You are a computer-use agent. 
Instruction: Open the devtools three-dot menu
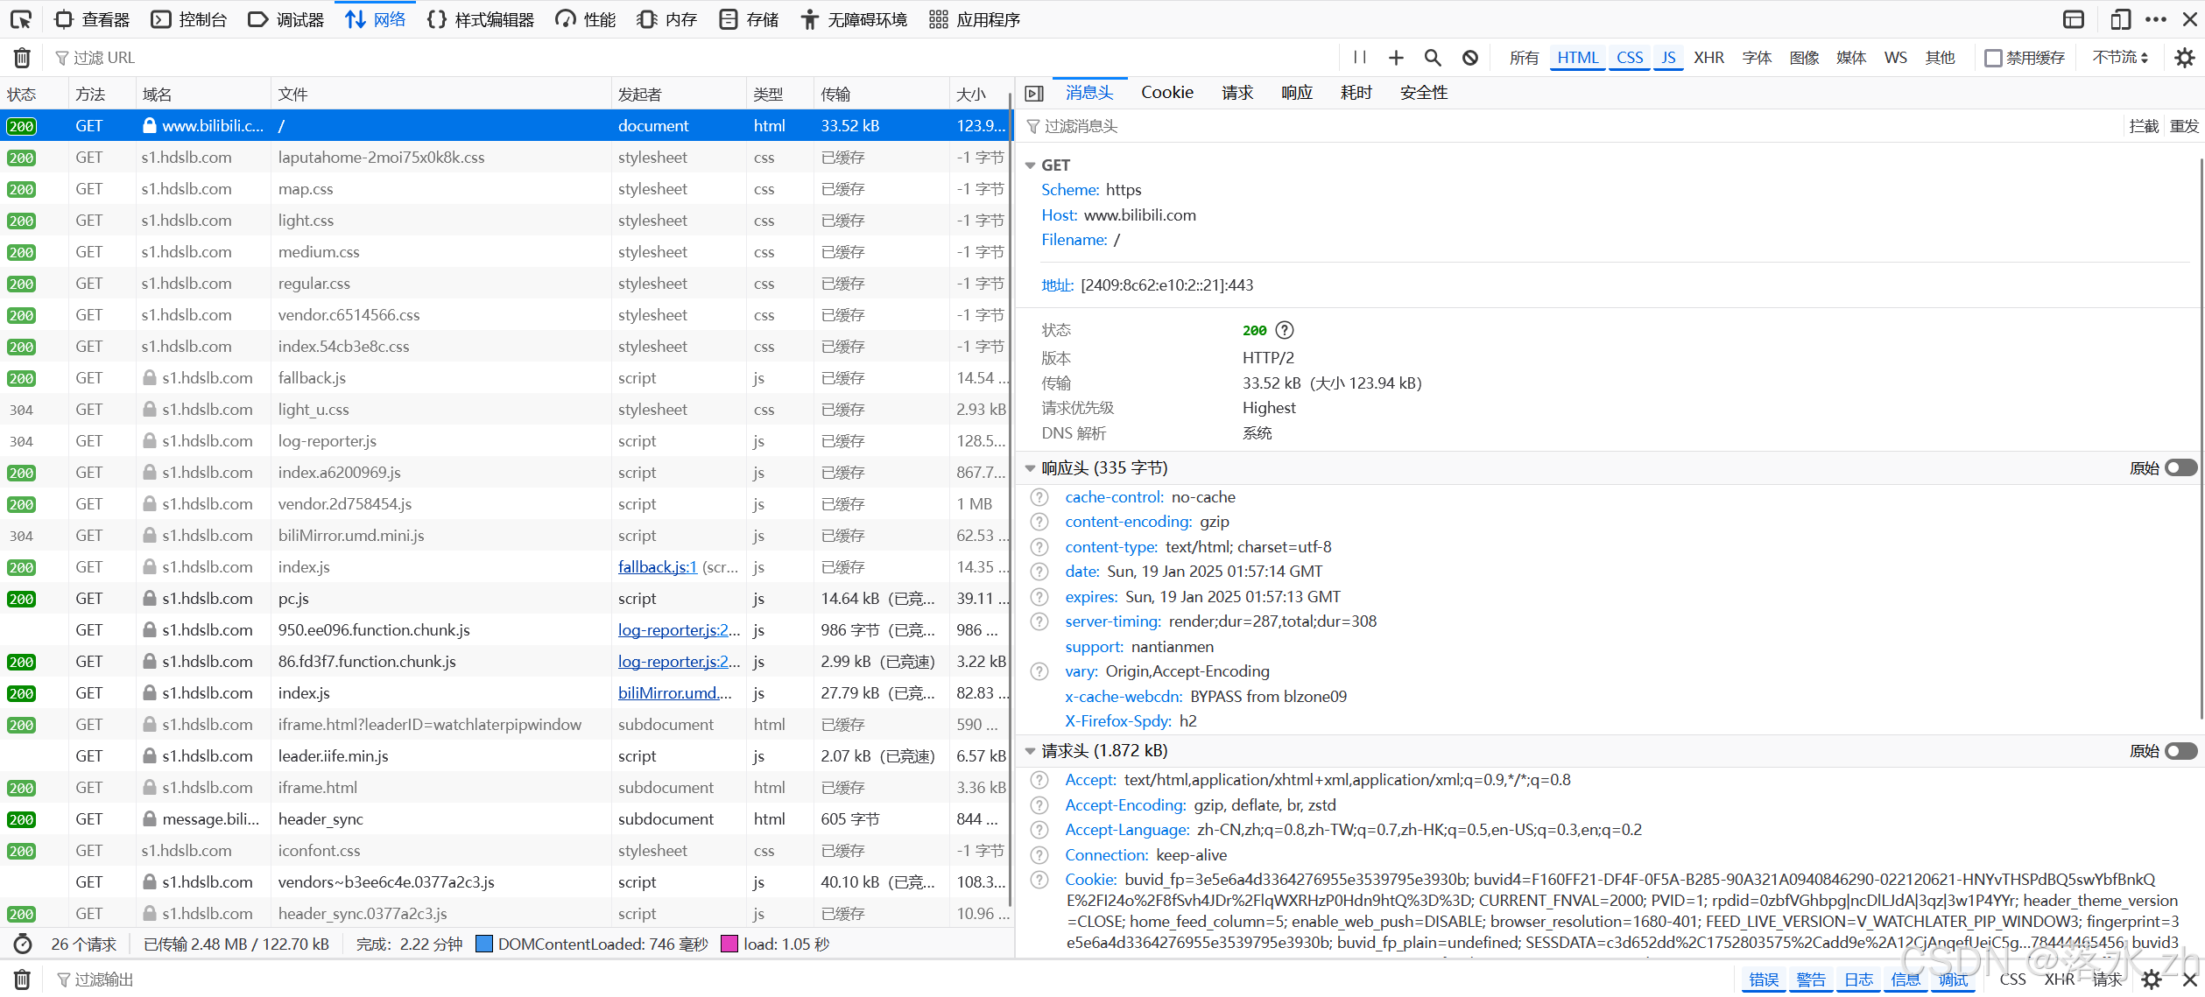point(2156,19)
